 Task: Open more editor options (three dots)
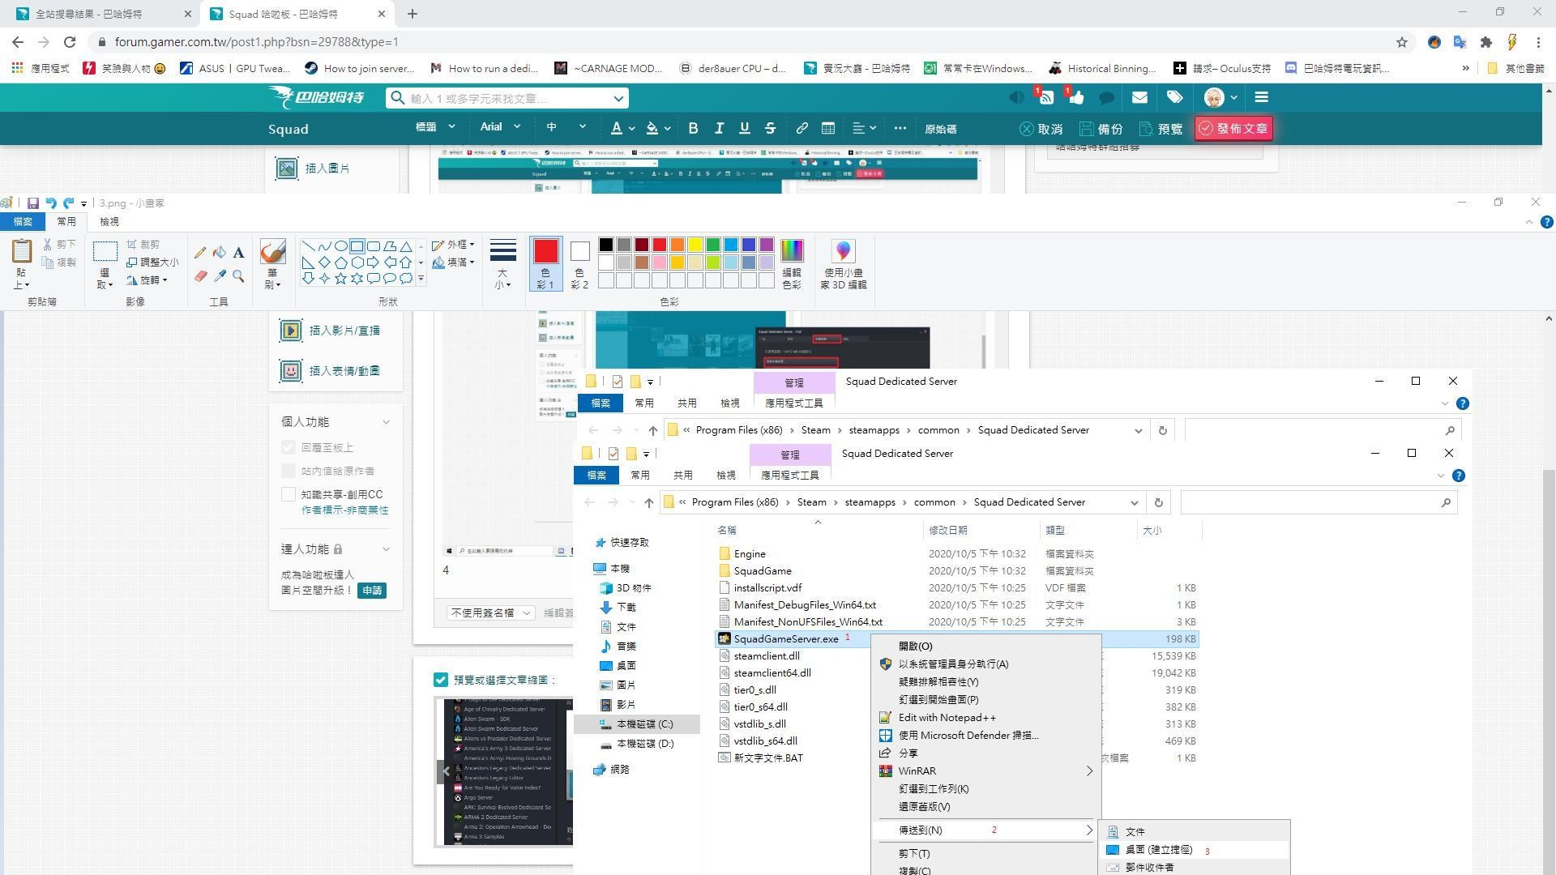900,128
